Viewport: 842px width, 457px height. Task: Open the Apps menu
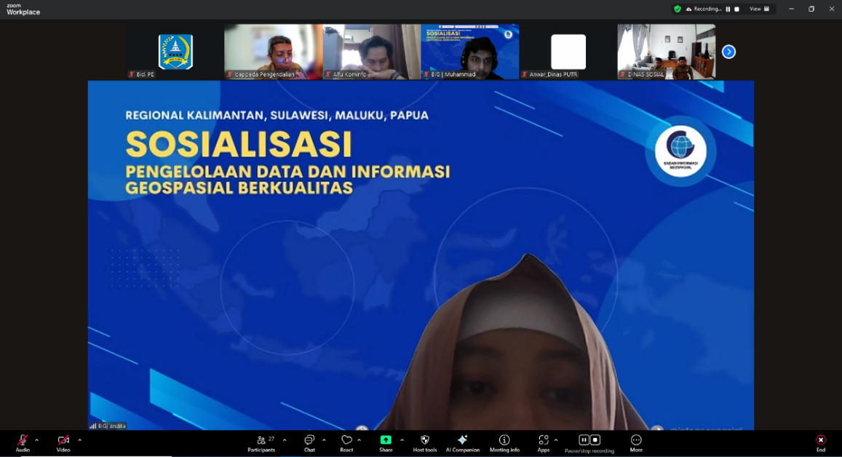pyautogui.click(x=543, y=440)
